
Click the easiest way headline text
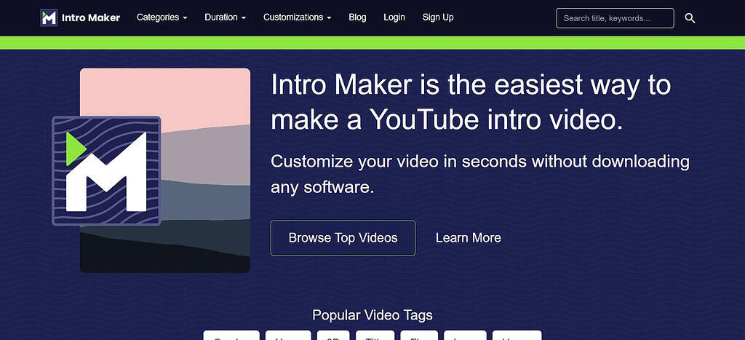pyautogui.click(x=471, y=102)
